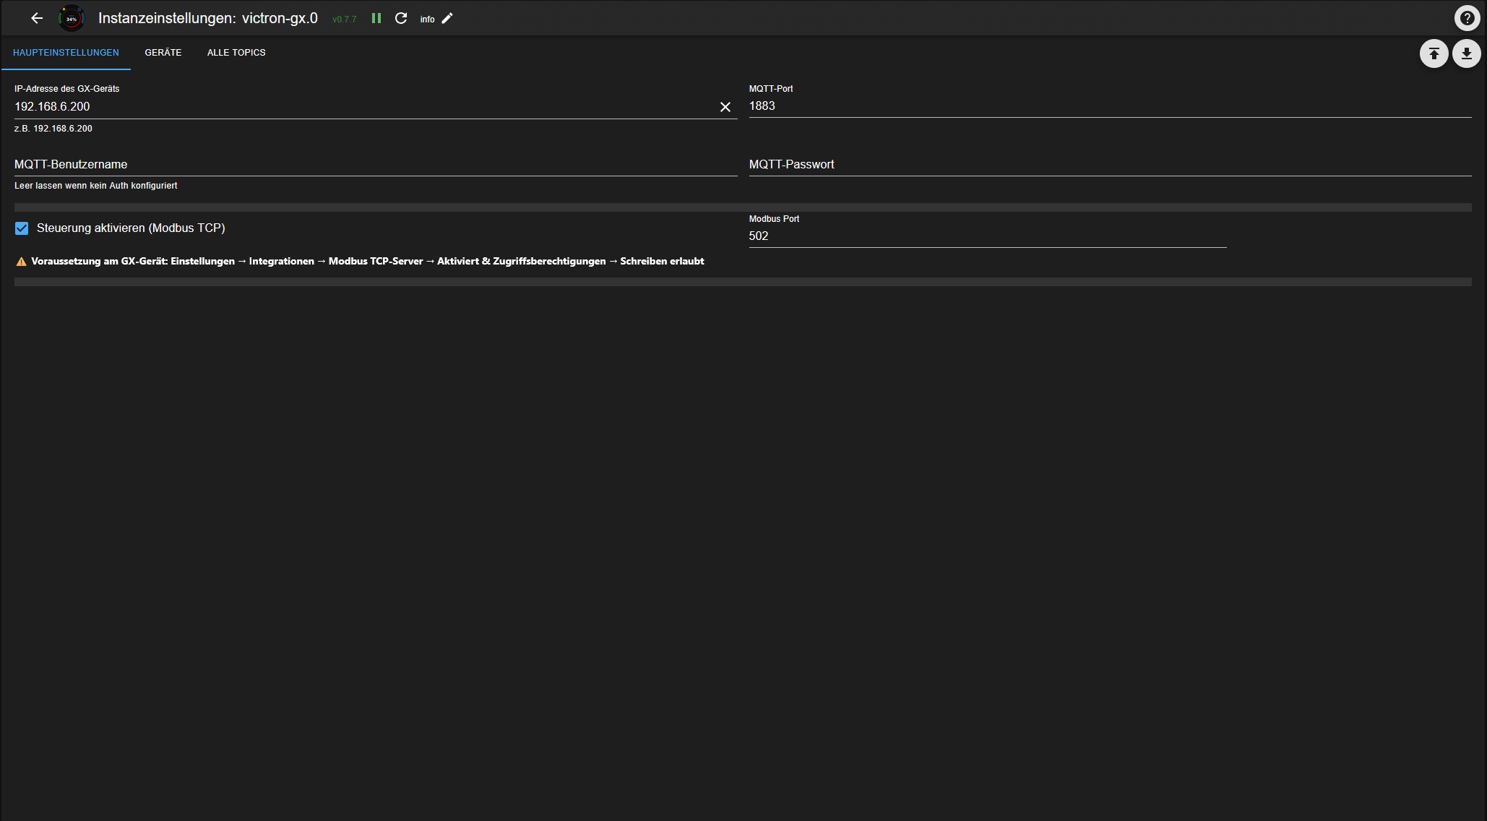Viewport: 1487px width, 821px height.
Task: Download configuration with download icon
Action: (x=1467, y=53)
